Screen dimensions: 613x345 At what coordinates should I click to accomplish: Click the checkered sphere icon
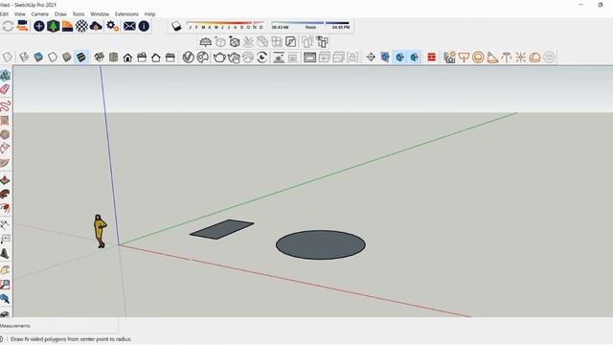(81, 26)
